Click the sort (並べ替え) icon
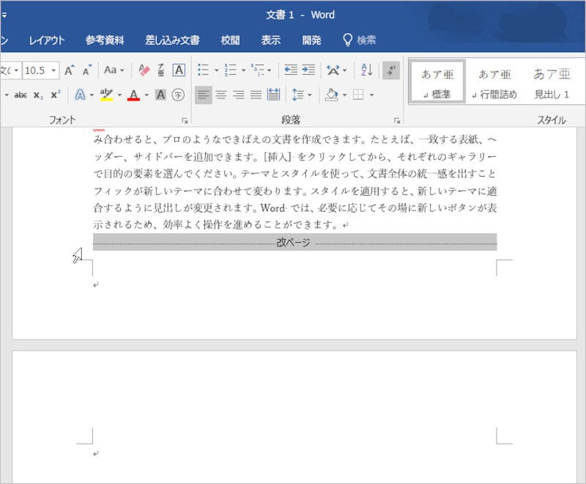Image resolution: width=586 pixels, height=484 pixels. point(368,70)
